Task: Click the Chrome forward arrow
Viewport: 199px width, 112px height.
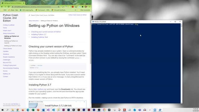Action: coord(5,7)
